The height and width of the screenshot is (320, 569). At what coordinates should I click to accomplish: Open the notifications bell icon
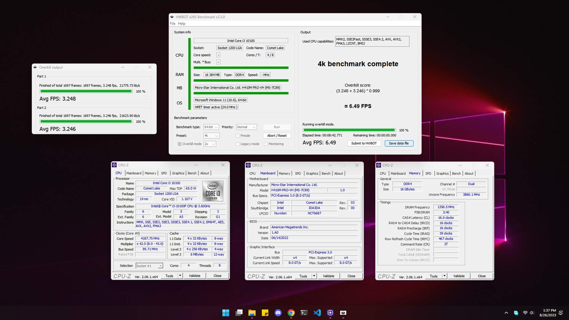(x=560, y=313)
